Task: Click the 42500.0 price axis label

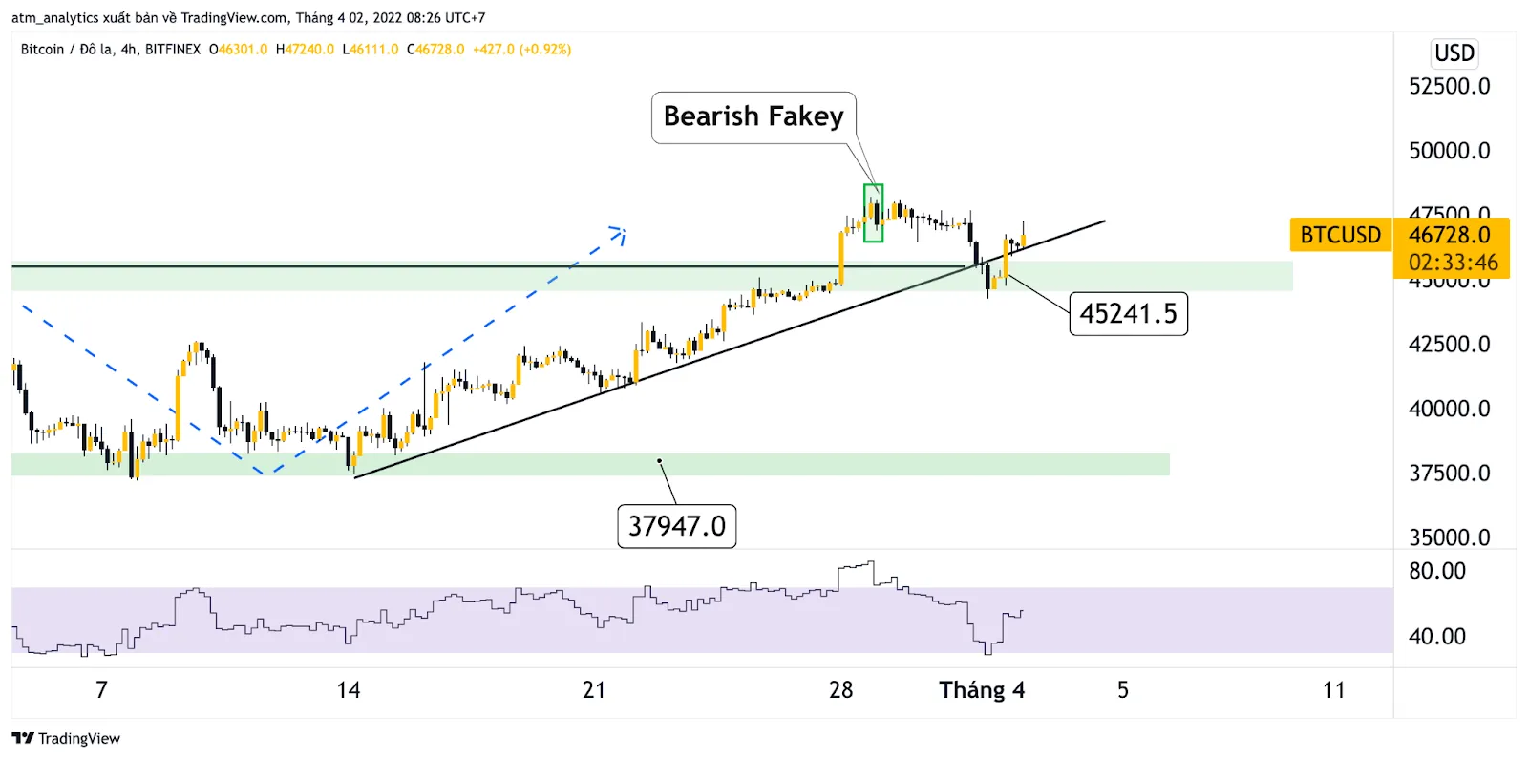Action: point(1450,345)
